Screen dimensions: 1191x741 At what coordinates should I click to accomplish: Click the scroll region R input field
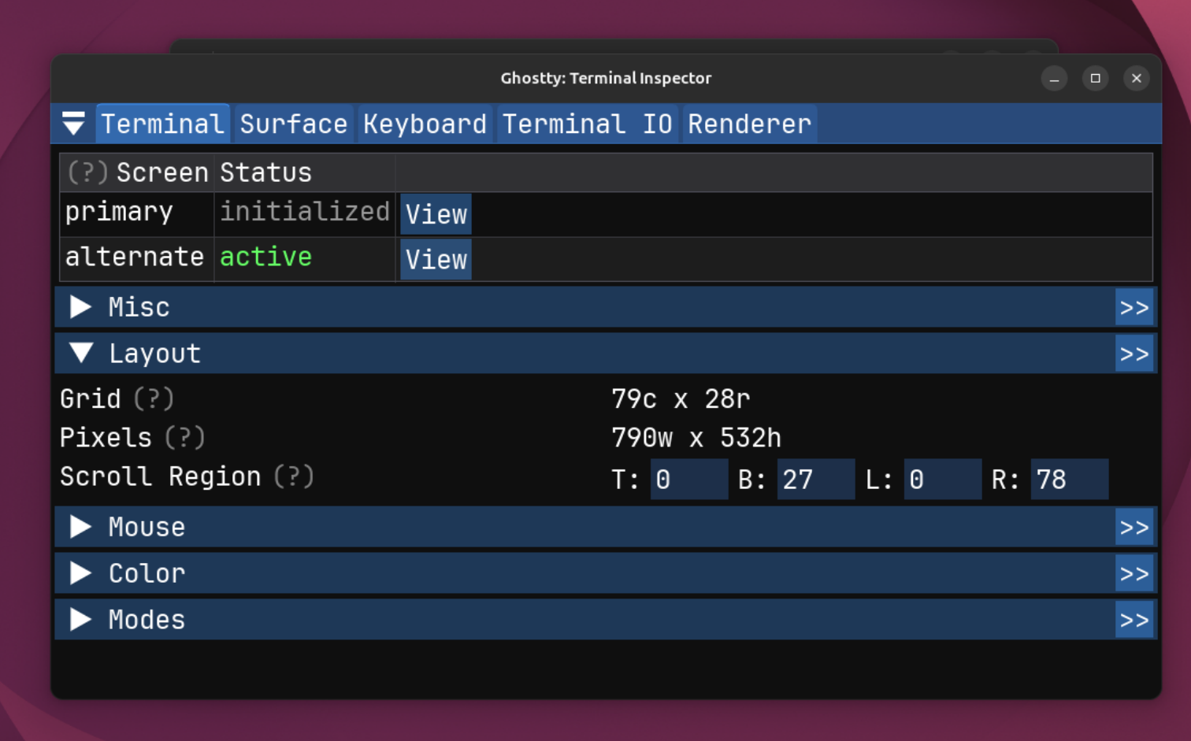[1070, 480]
